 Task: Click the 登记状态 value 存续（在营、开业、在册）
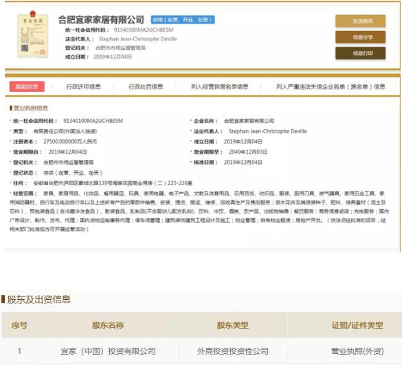point(73,173)
